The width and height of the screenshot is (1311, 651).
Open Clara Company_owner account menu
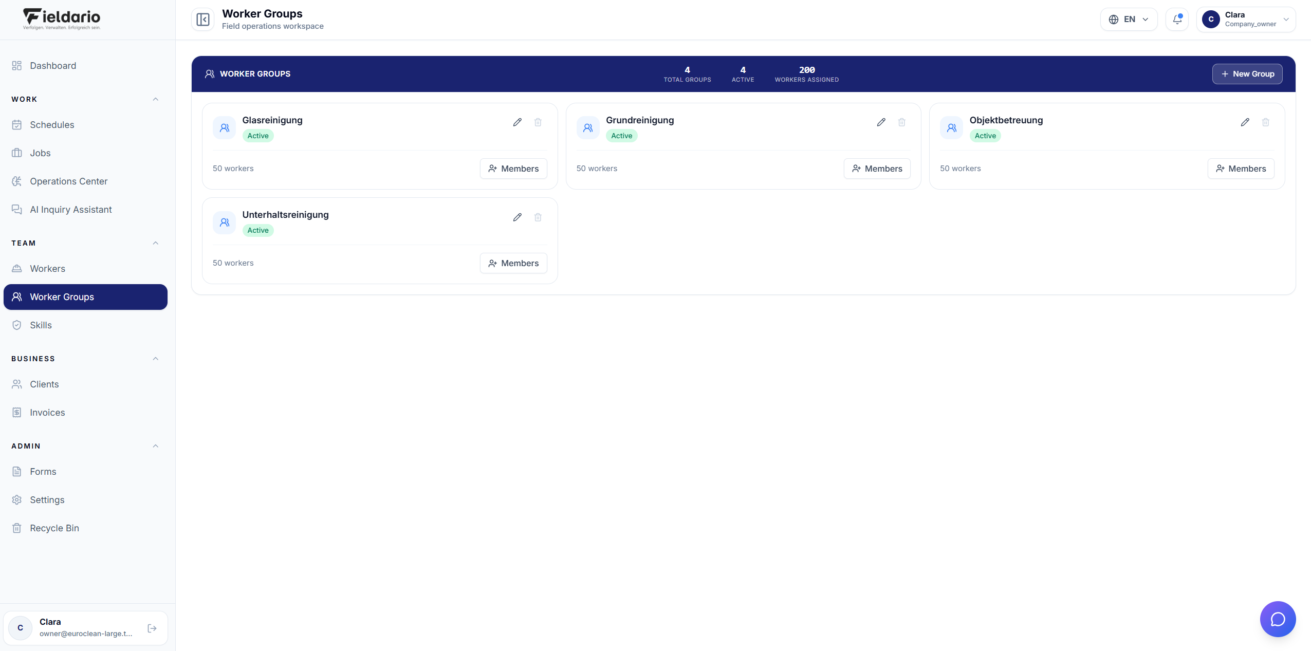[x=1246, y=20]
